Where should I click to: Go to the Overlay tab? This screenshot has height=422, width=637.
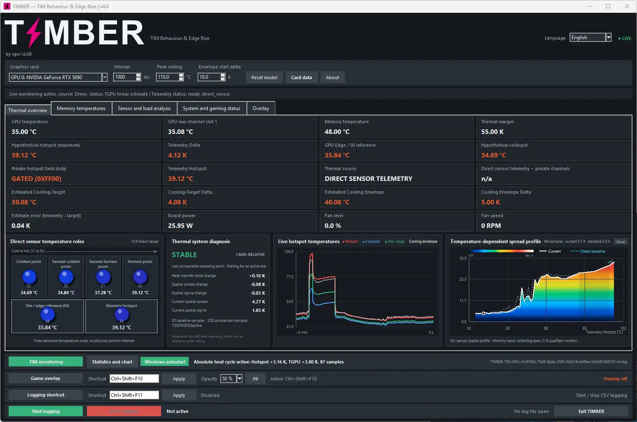click(261, 108)
